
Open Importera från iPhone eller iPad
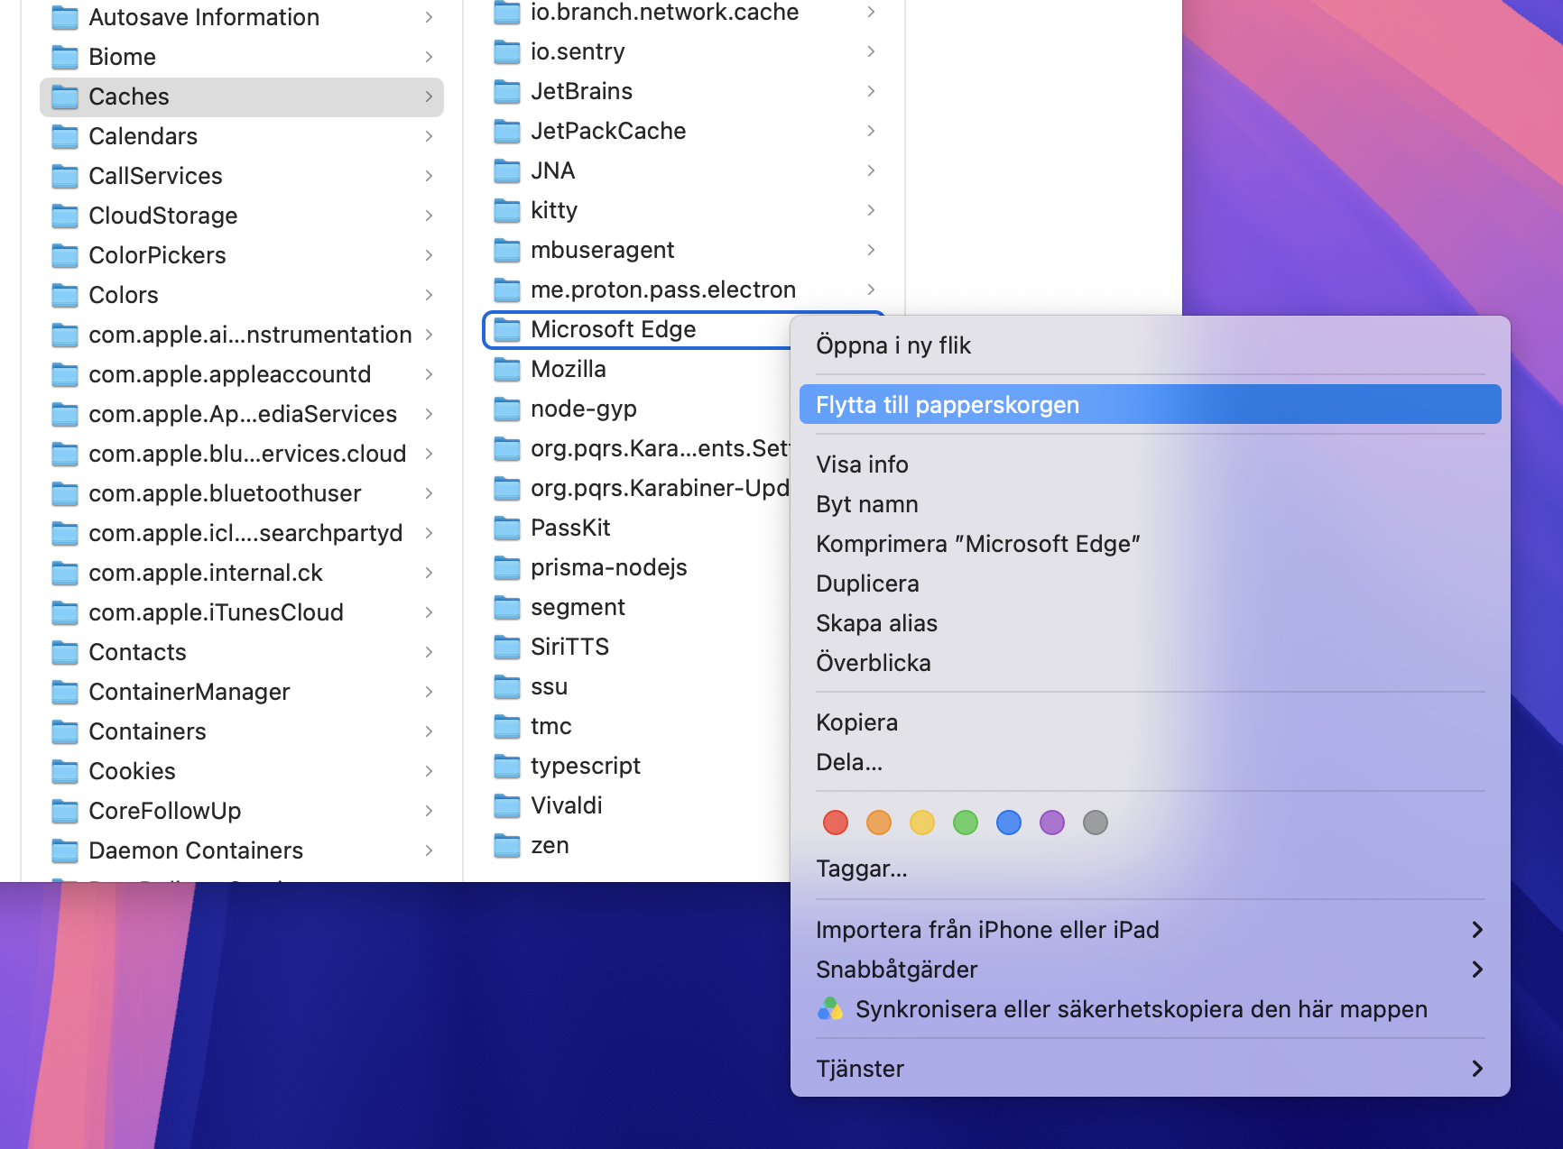(1151, 930)
